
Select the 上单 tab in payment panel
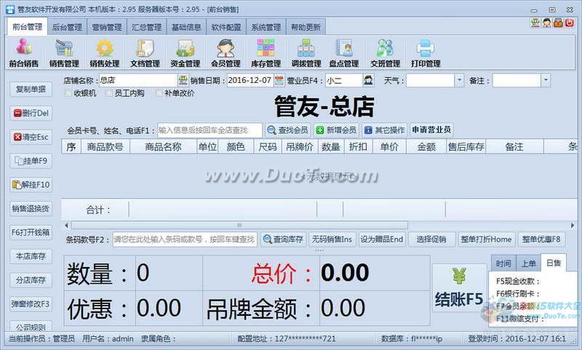529,263
